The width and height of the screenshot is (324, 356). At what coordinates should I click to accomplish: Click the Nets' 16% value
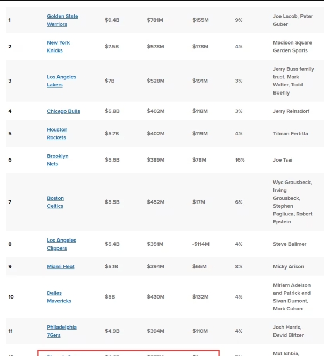click(x=240, y=160)
